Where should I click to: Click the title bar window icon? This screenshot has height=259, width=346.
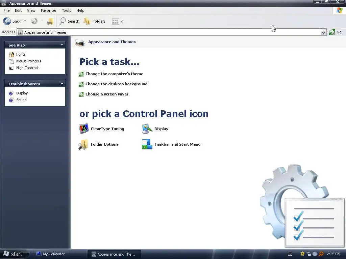tap(3, 3)
